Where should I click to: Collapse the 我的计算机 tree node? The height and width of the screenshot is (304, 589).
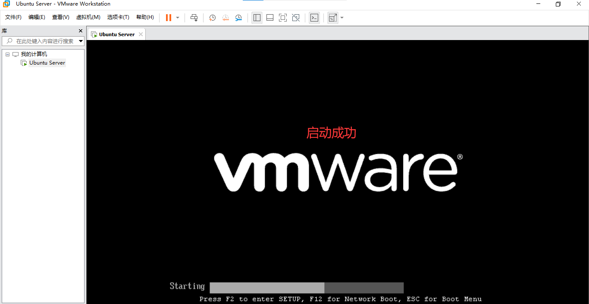[x=8, y=54]
